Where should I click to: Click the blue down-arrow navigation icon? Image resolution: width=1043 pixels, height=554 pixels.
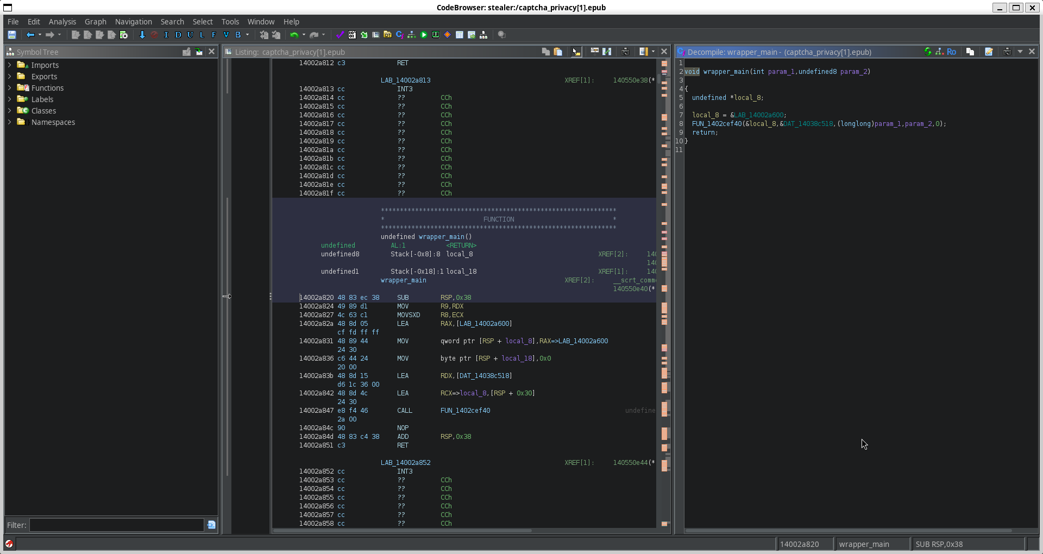pos(142,35)
